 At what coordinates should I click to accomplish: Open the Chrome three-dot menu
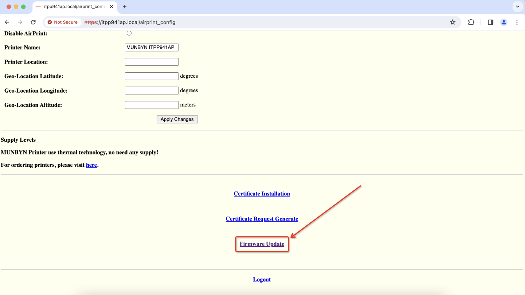tap(517, 22)
